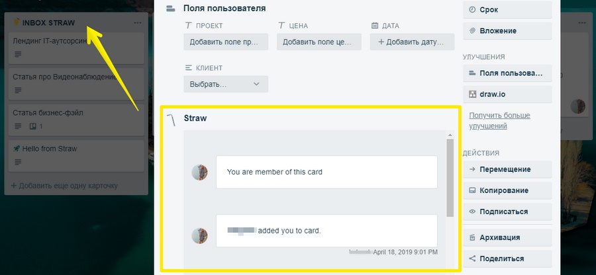Click the list icon beside КЛИЕНТ label
The height and width of the screenshot is (275, 596).
pyautogui.click(x=188, y=68)
